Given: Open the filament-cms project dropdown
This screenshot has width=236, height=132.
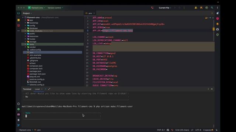Looking at the screenshot, I should tap(37, 8).
